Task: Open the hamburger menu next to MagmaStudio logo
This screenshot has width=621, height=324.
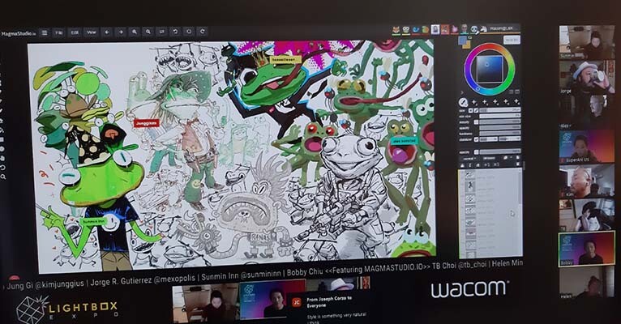Action: click(x=45, y=32)
